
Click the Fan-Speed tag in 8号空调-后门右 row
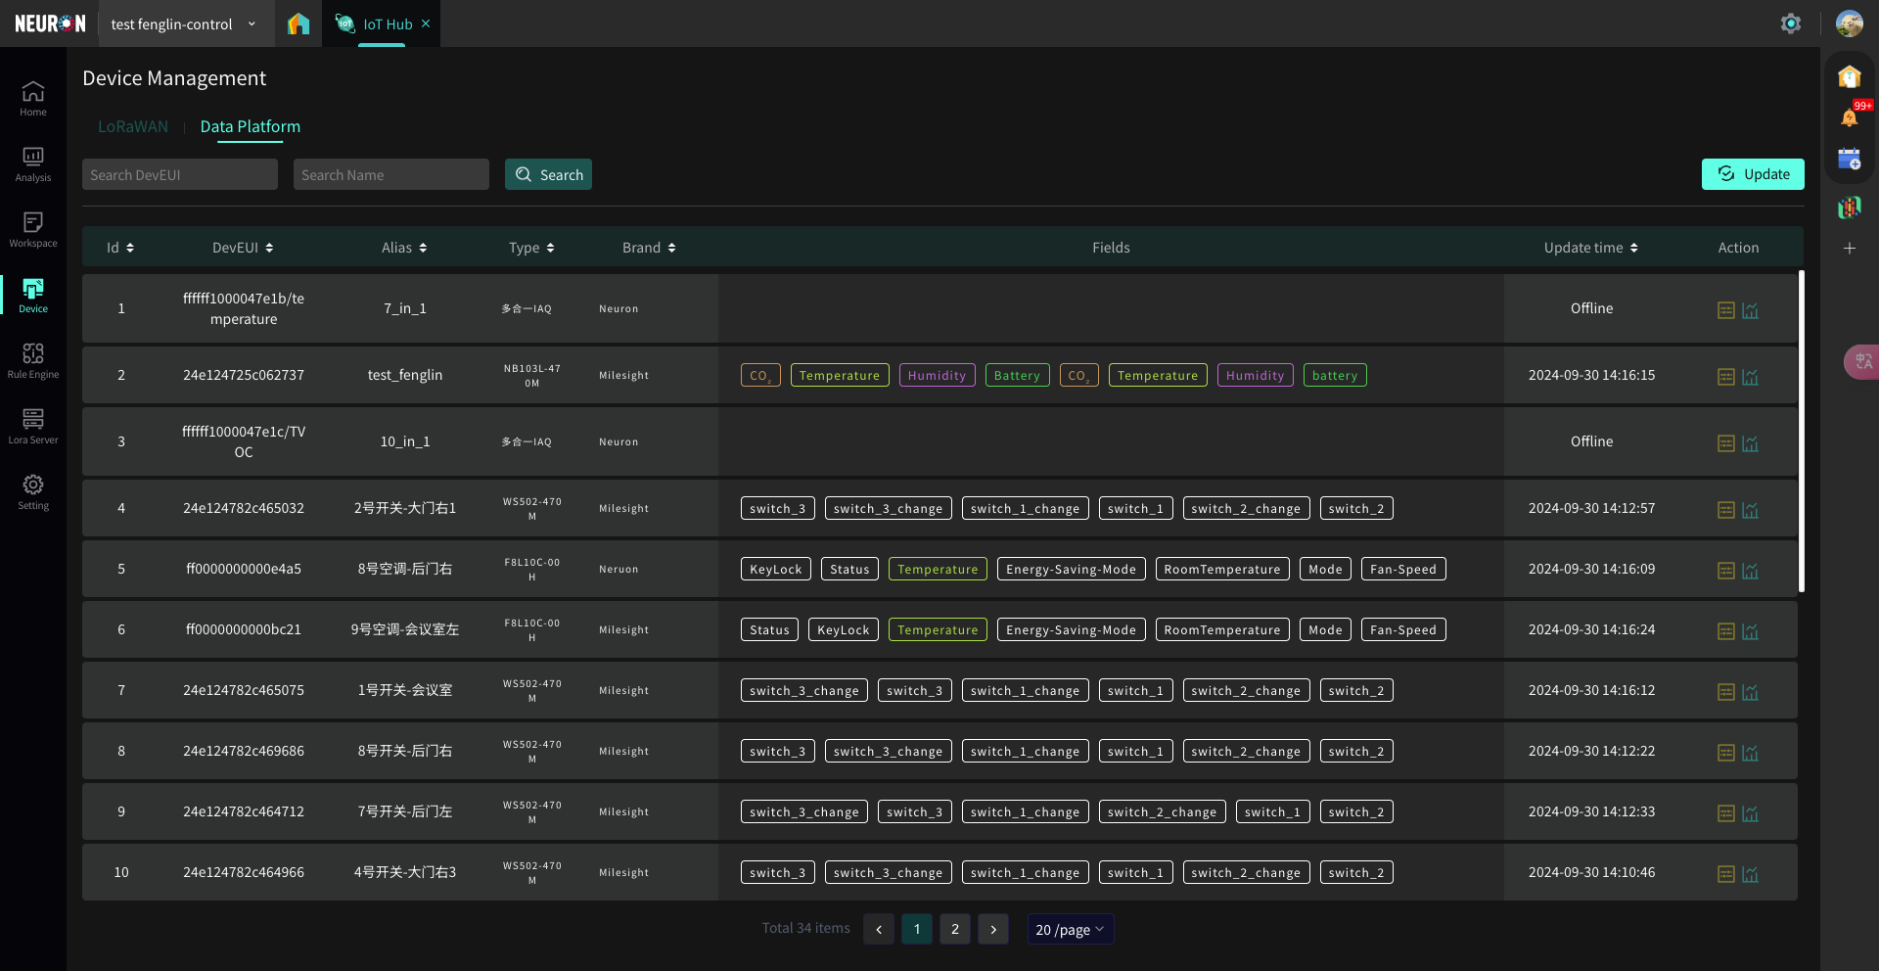click(x=1403, y=569)
